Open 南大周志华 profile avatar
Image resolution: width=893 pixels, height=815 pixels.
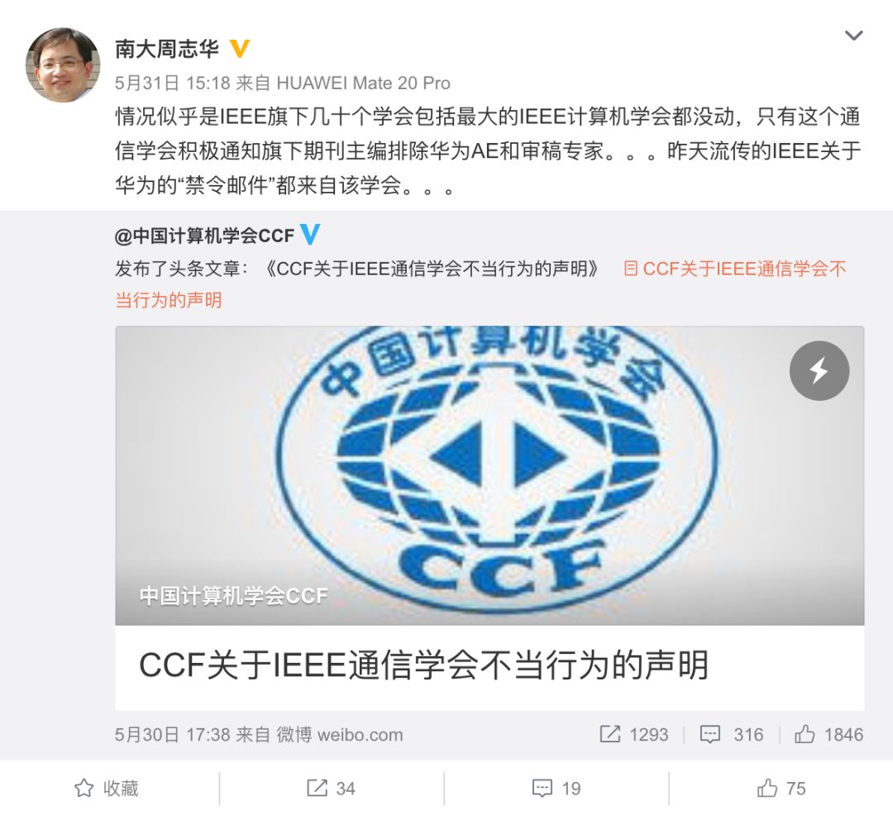(63, 64)
